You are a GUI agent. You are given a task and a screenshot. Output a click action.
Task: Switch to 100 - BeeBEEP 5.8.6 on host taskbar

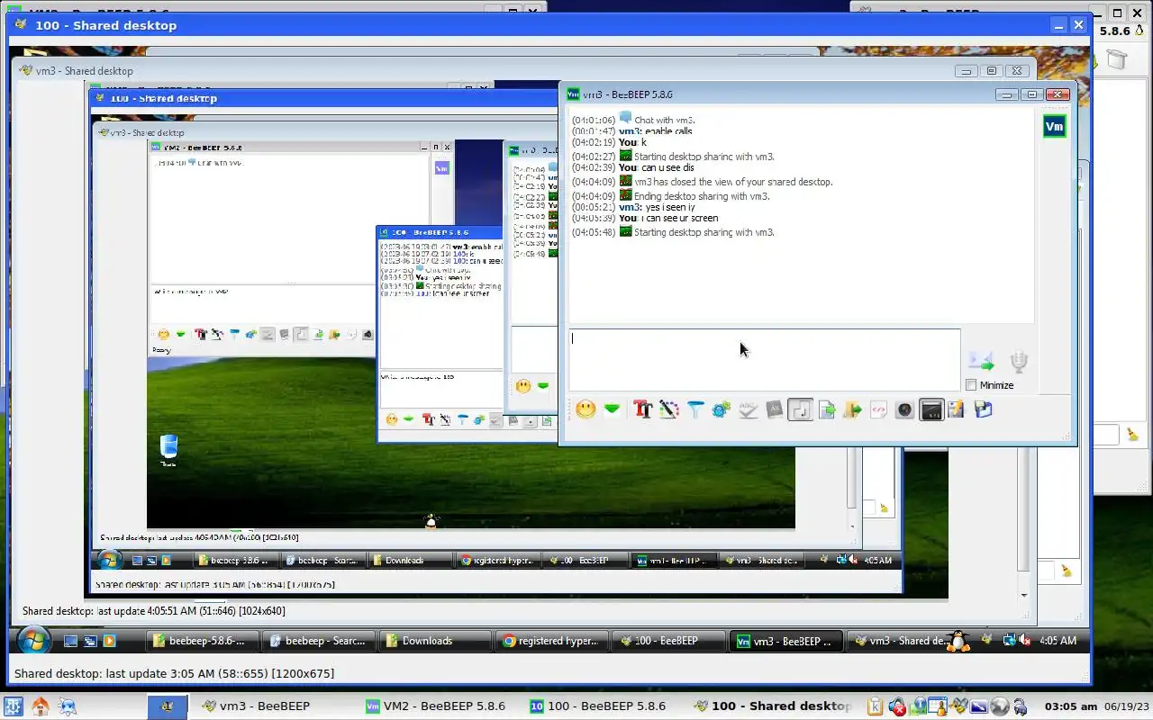coord(599,706)
